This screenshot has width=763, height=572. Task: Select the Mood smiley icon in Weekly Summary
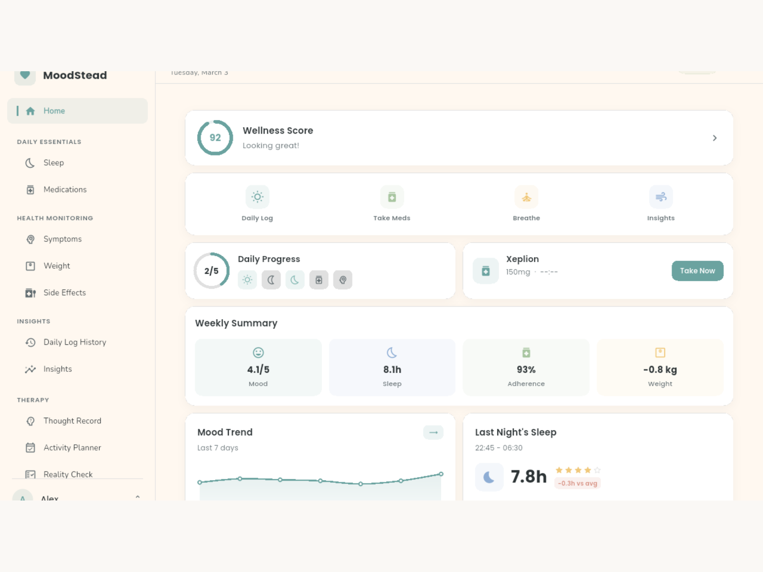(x=258, y=352)
